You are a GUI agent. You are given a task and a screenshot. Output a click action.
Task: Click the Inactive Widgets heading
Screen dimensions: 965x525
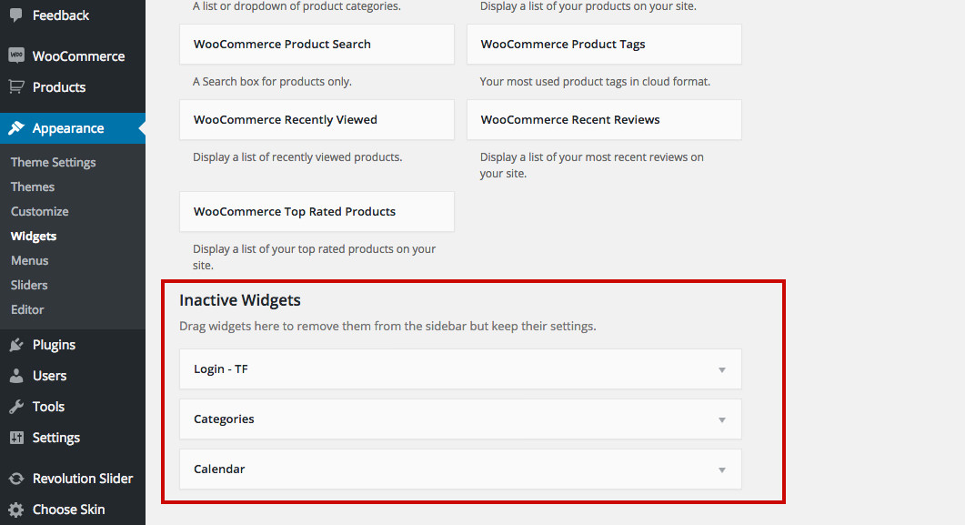pos(240,300)
